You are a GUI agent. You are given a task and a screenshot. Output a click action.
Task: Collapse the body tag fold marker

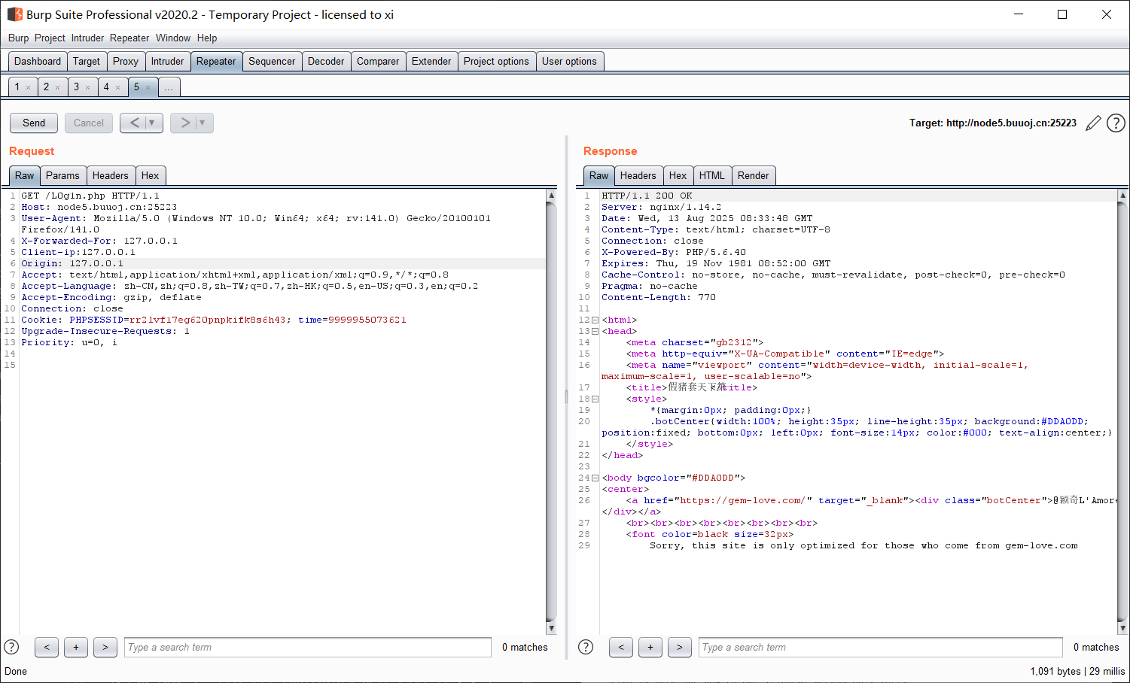click(595, 478)
